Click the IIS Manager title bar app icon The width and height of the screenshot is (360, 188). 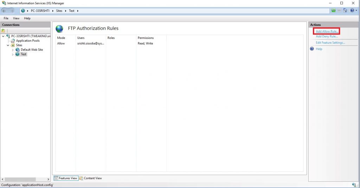tap(4, 3)
